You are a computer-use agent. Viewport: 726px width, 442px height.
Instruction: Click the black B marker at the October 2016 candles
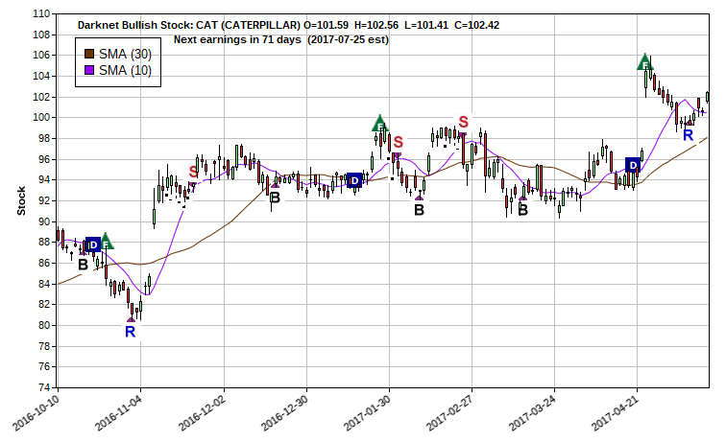pos(83,265)
